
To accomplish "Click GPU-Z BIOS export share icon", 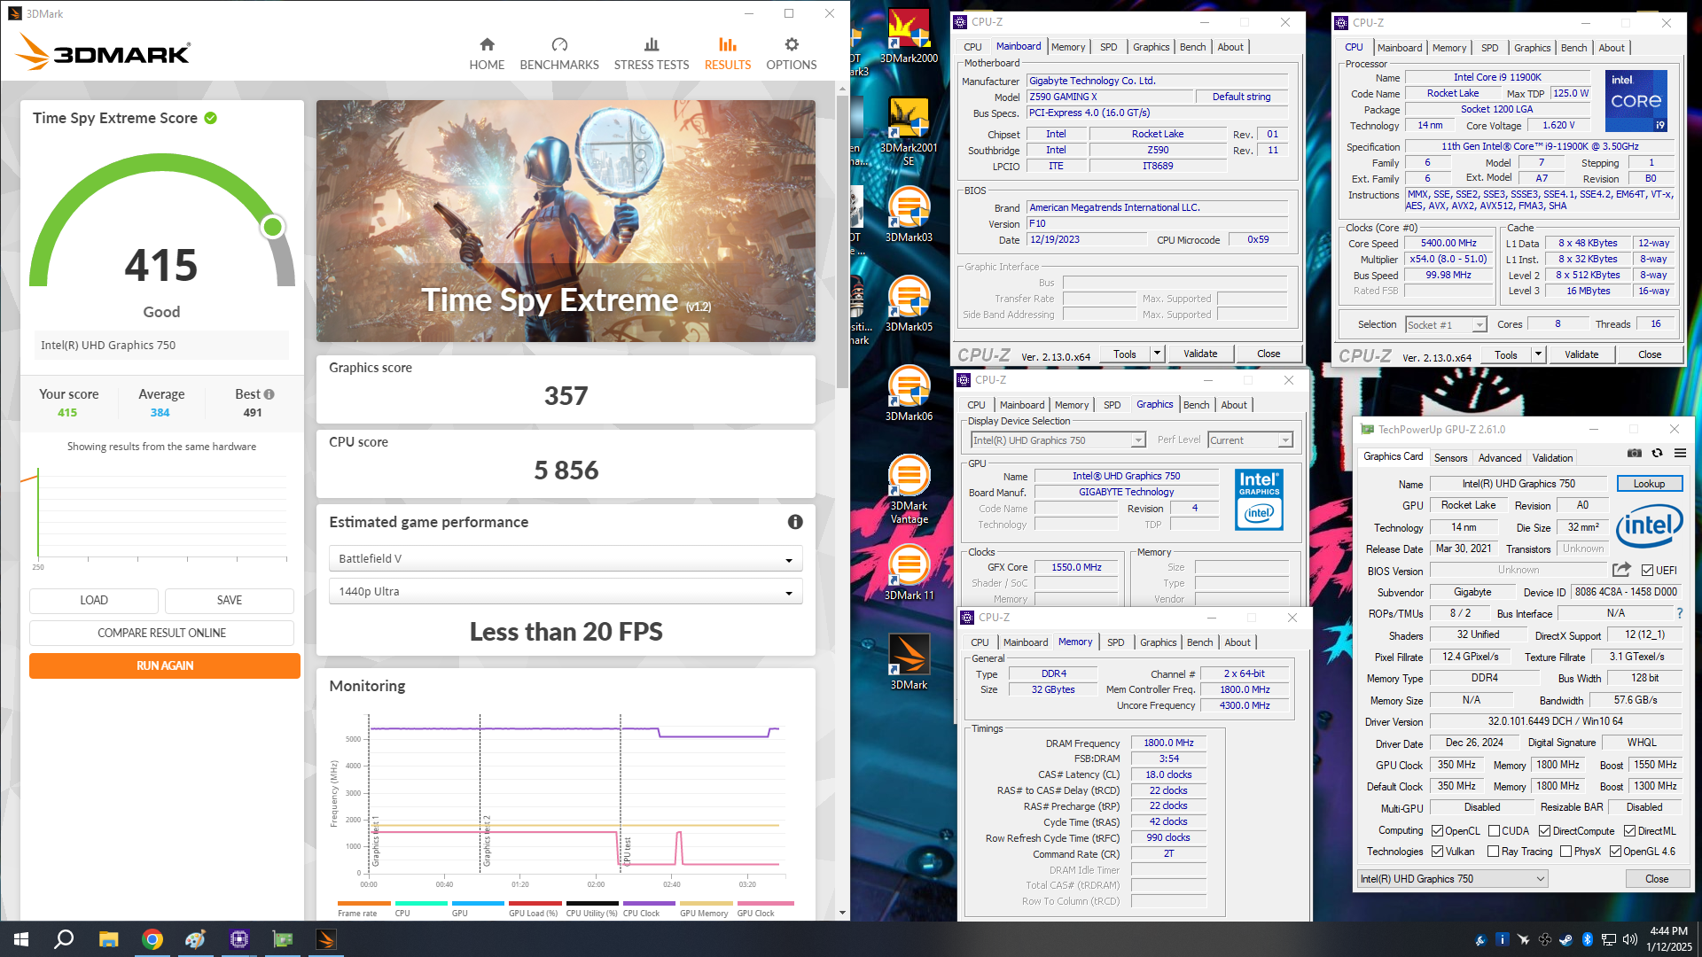I will click(x=1621, y=570).
